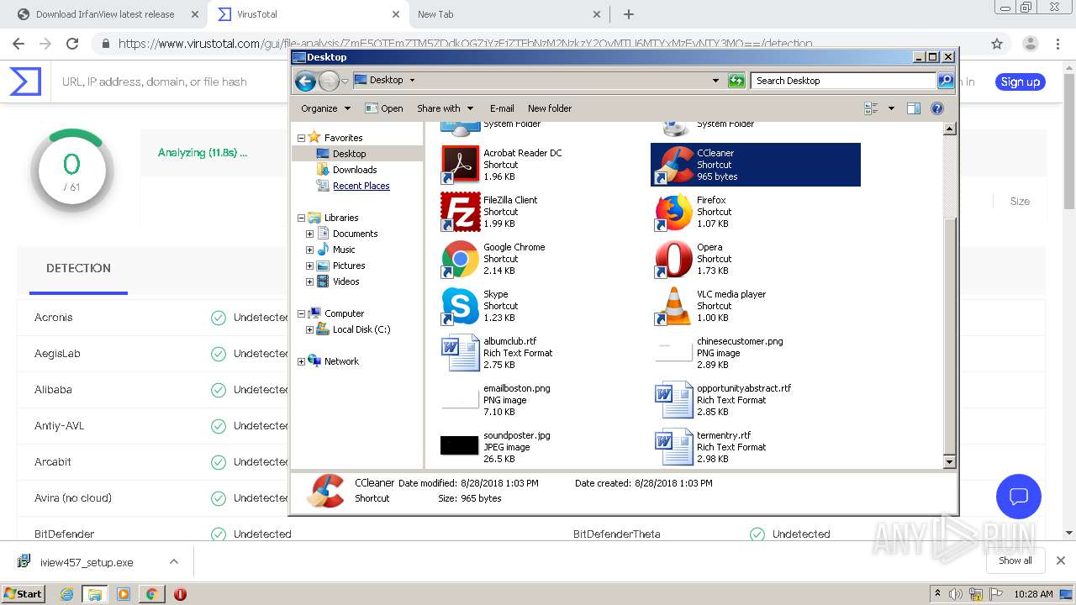Screen dimensions: 1076x605
Task: Click New folder in Explorer toolbar
Action: [550, 108]
